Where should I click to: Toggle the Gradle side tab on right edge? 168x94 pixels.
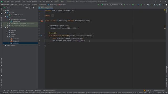click(x=167, y=10)
